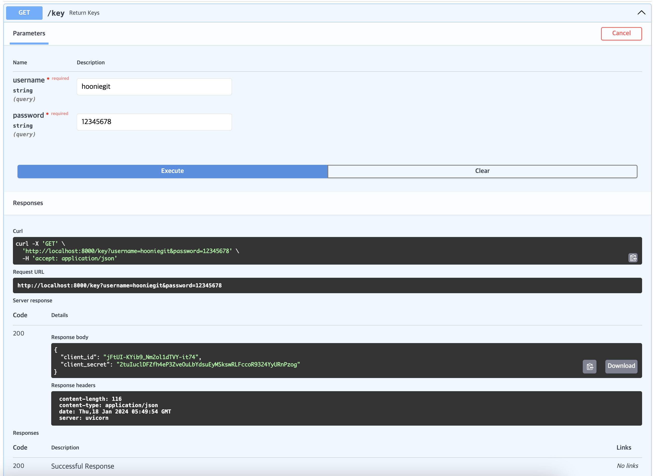The image size is (654, 476).
Task: Click the /key endpoint path
Action: pos(56,13)
